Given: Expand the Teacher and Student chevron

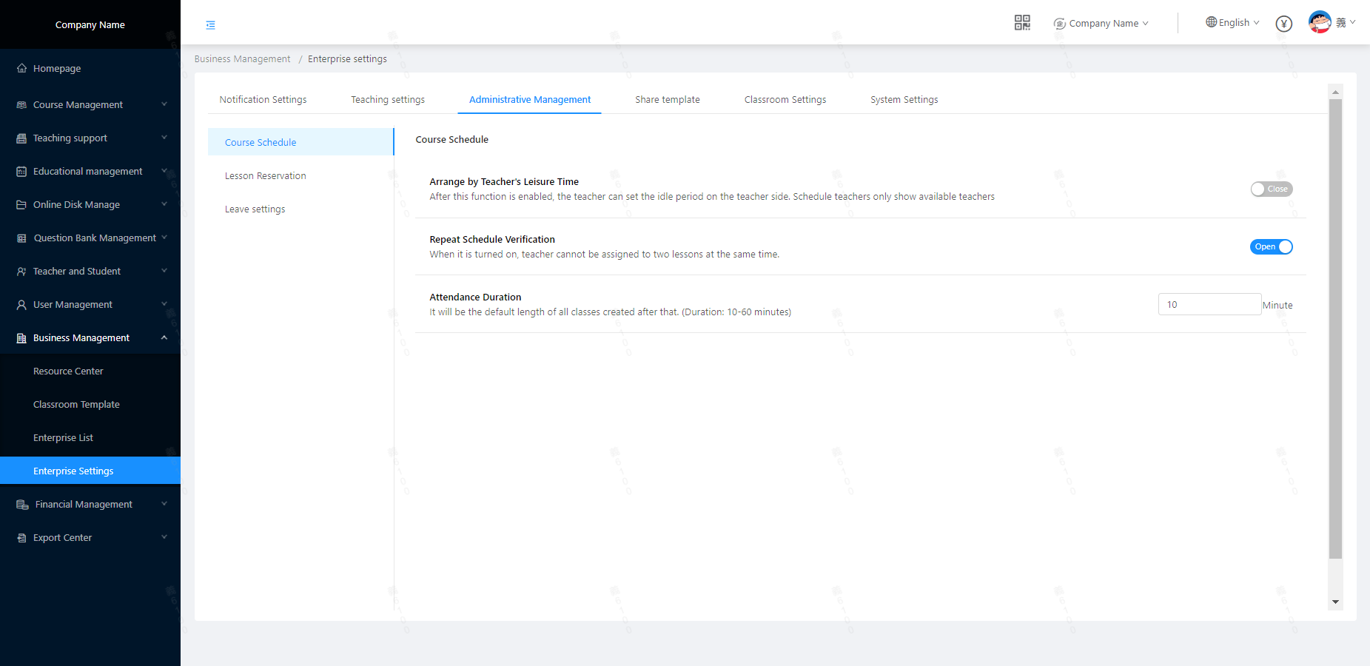Looking at the screenshot, I should (164, 271).
